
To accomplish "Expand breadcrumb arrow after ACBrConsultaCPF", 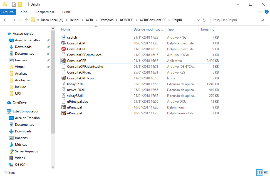I will (169, 20).
